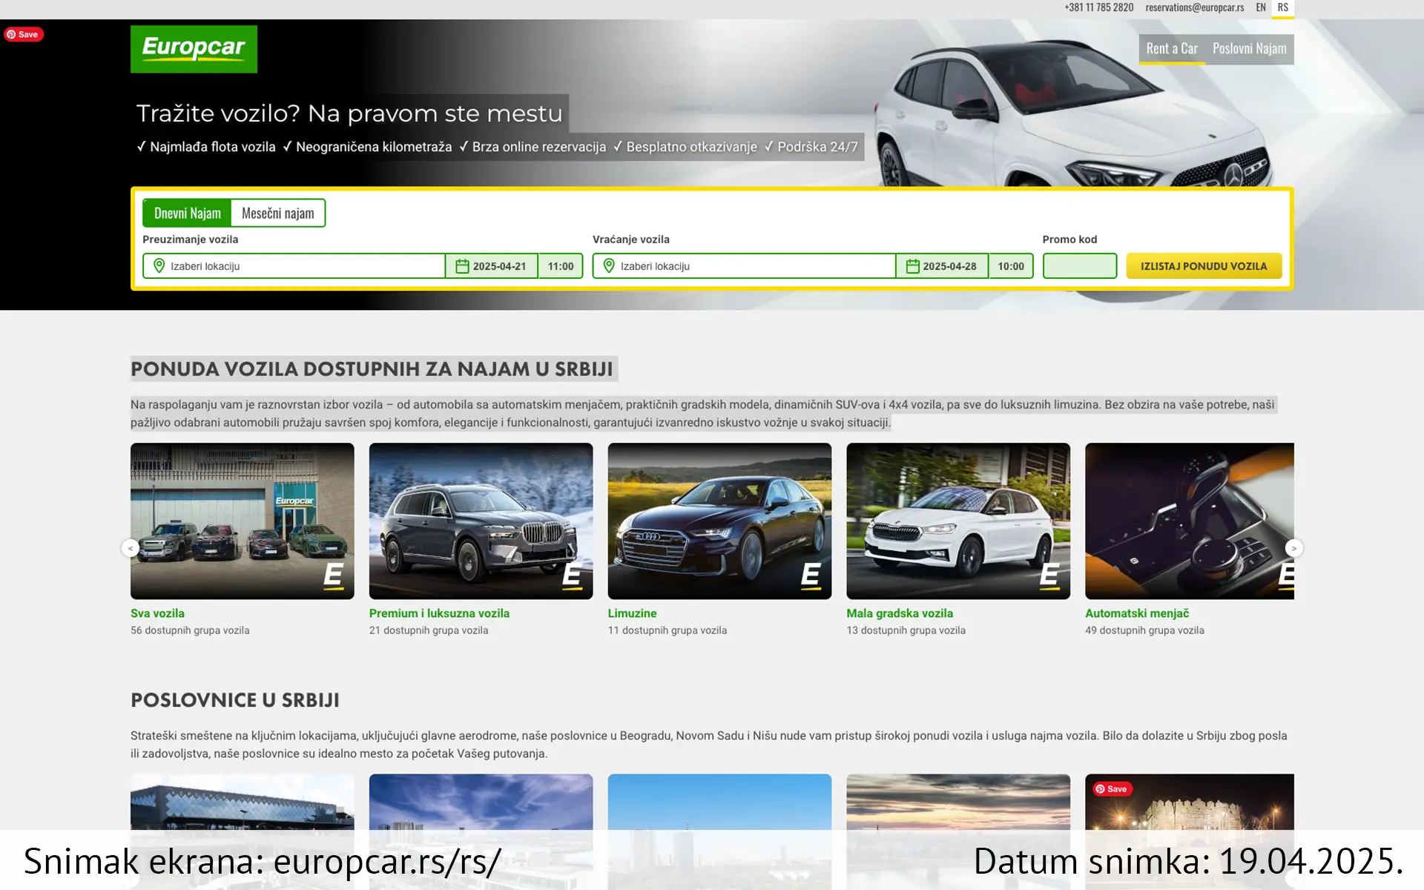Screen dimensions: 1424x890
Task: Click the Mala gradska vozila link
Action: point(900,613)
